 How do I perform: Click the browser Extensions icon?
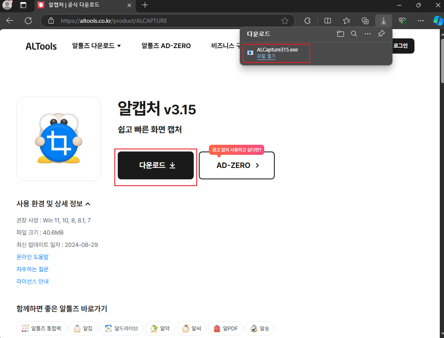(x=307, y=20)
